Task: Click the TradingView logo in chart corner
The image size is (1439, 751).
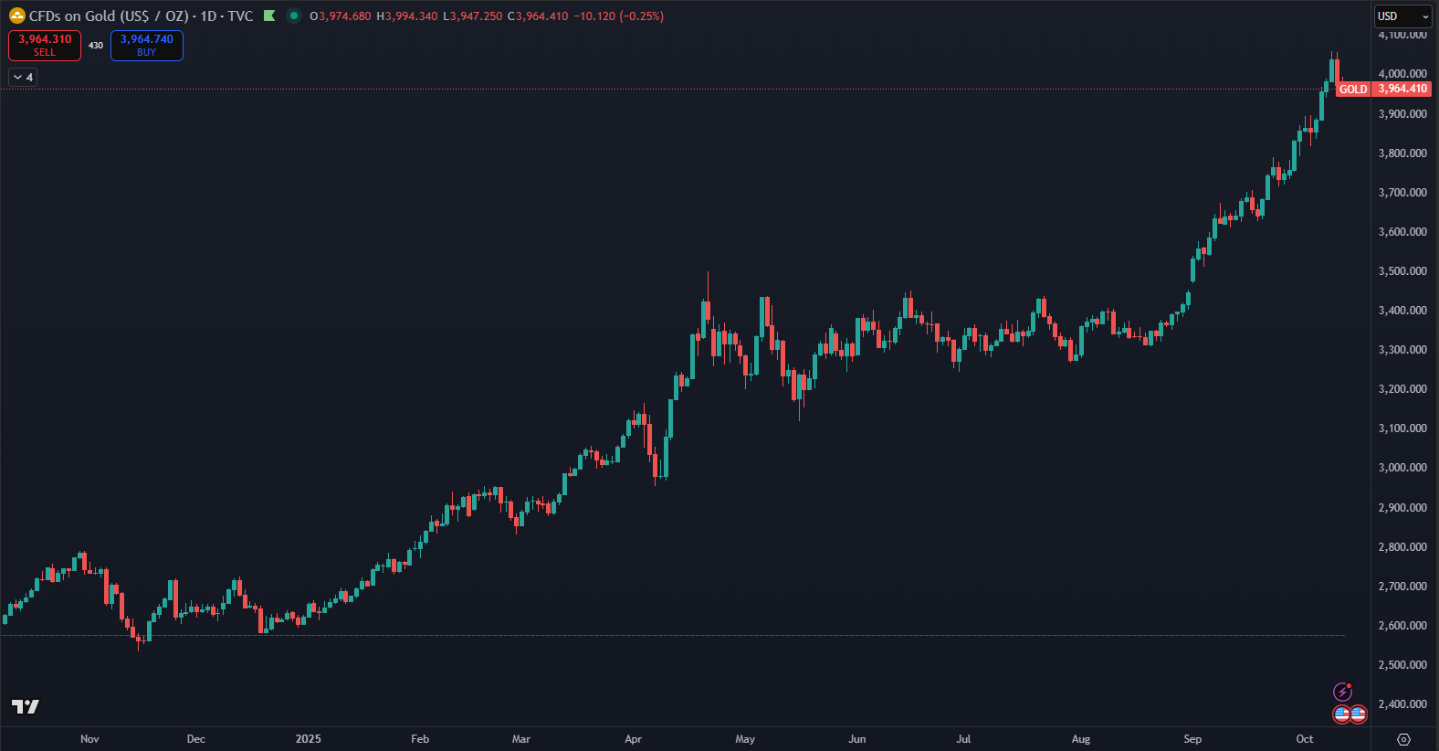Action: [26, 706]
